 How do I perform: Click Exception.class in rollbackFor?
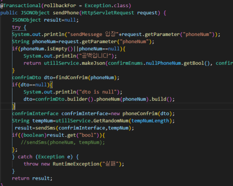pos(106,6)
